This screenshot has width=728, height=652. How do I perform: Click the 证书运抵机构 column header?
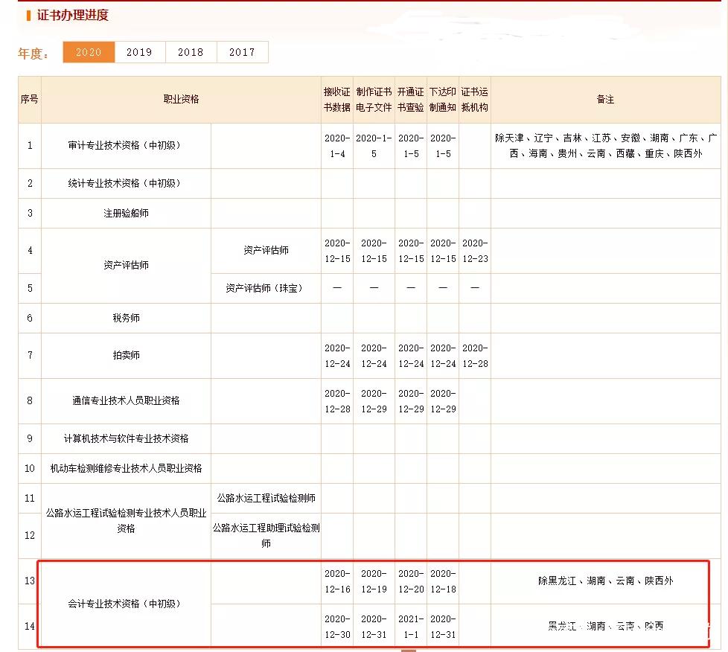(x=474, y=100)
